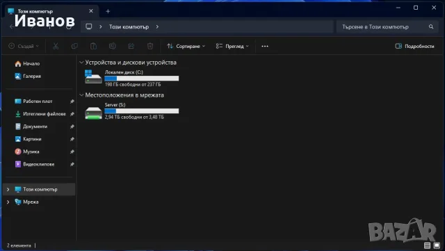Switch to details list view in status bar

click(427, 245)
